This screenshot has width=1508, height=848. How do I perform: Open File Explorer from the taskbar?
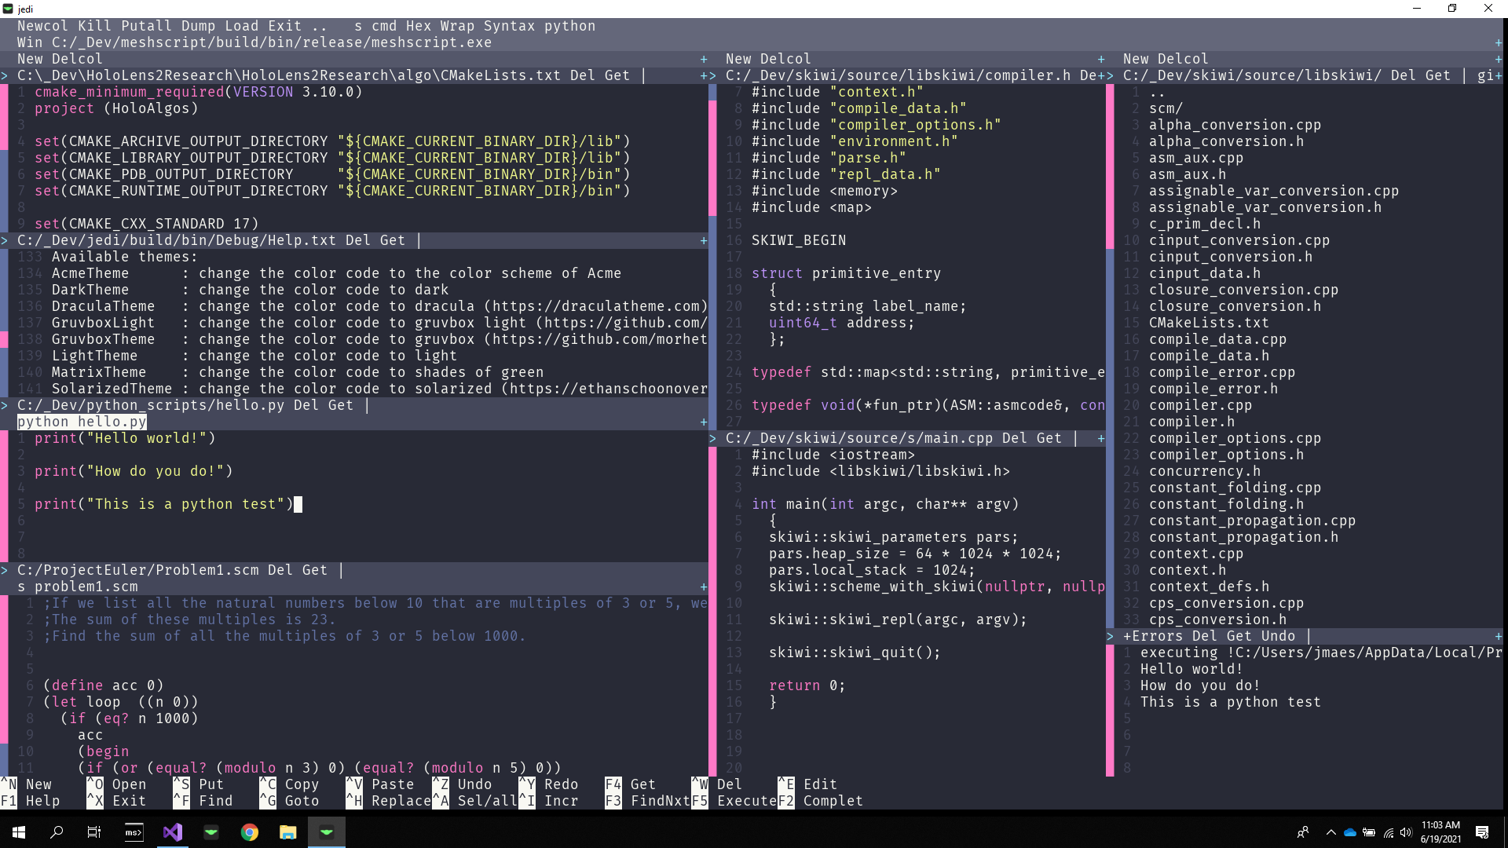[x=288, y=832]
